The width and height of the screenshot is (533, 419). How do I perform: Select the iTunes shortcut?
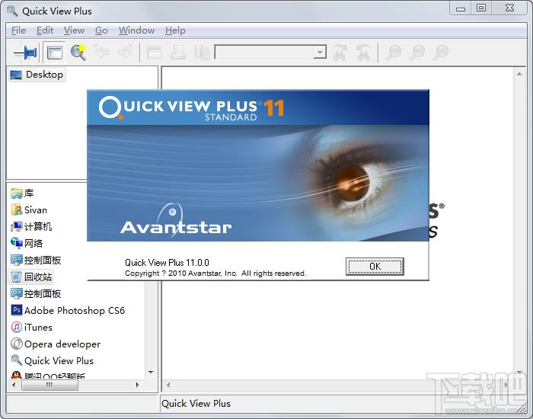[x=32, y=327]
